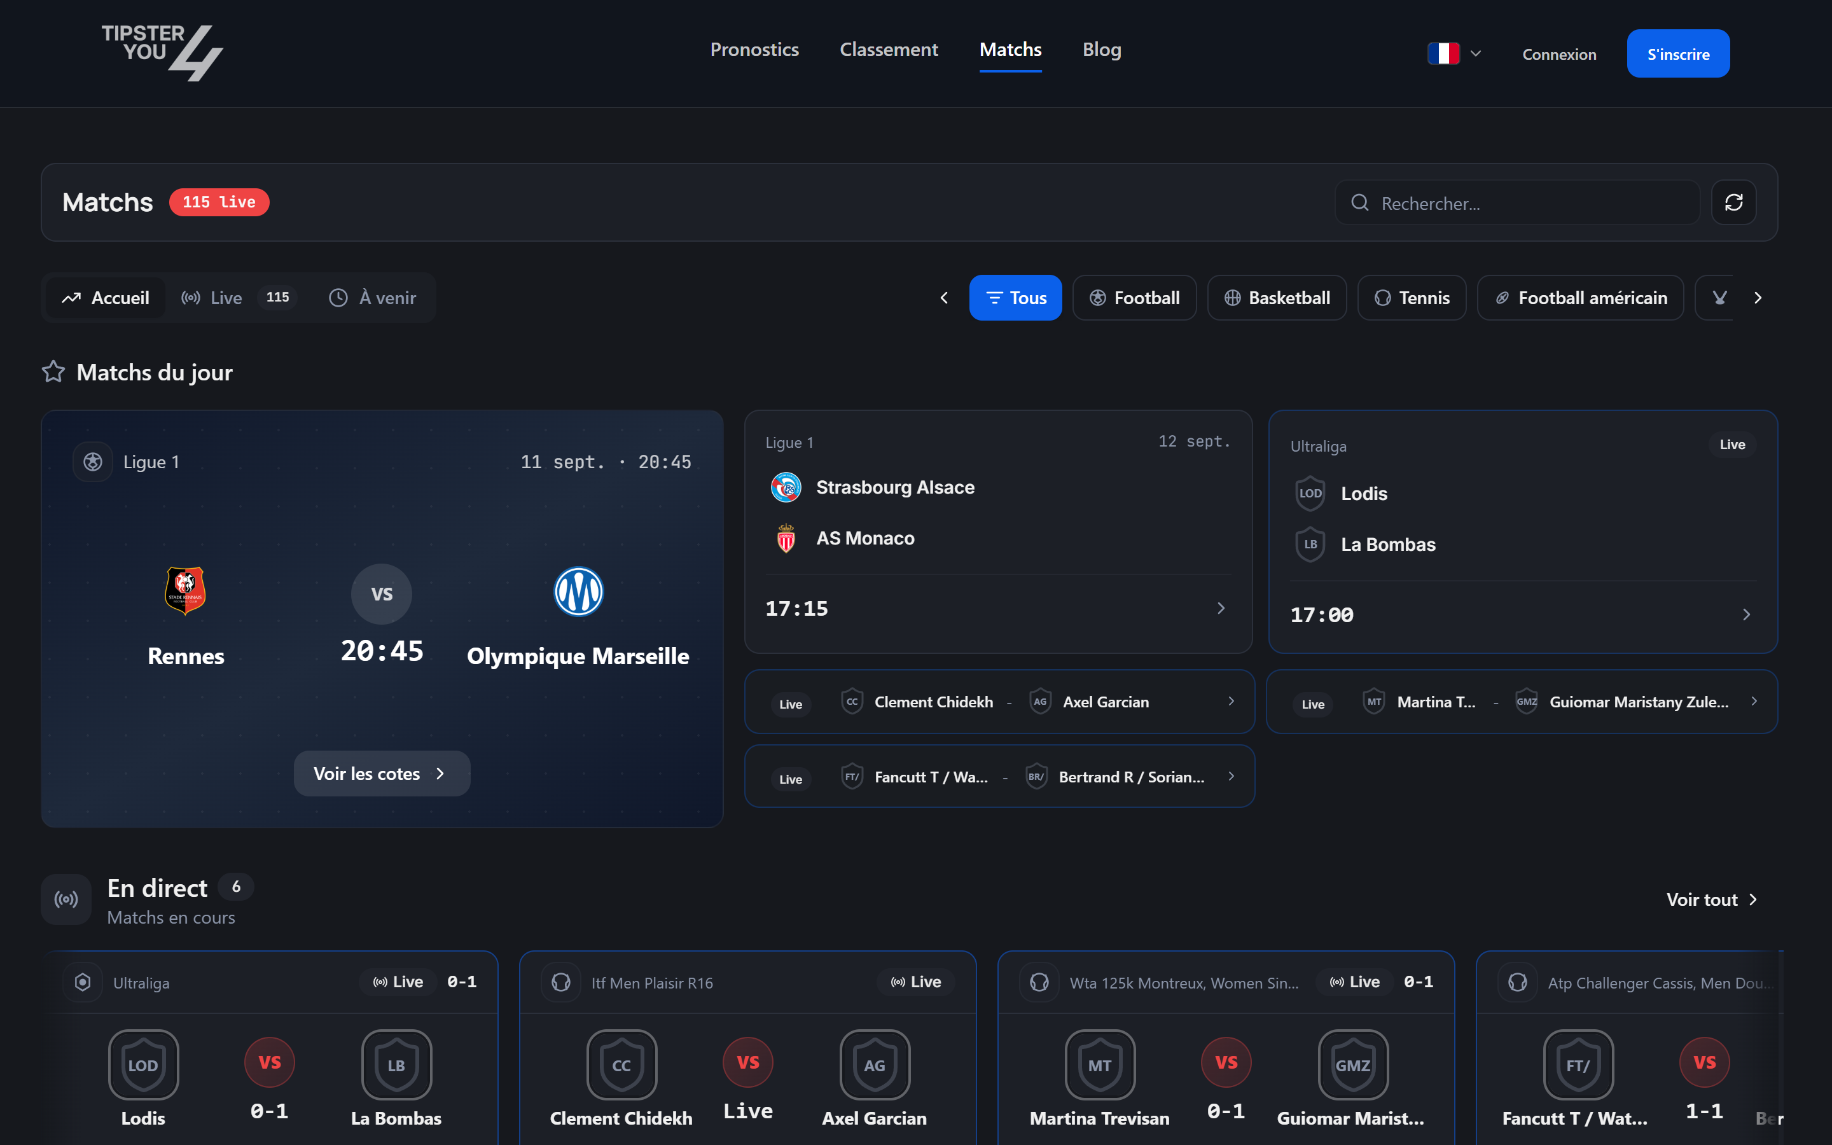Filter matches by Tennis
This screenshot has height=1145, width=1832.
1411,298
